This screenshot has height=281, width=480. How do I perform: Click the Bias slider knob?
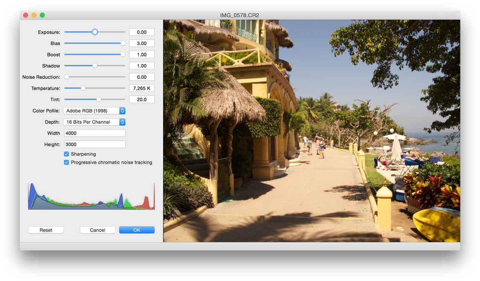pos(123,43)
